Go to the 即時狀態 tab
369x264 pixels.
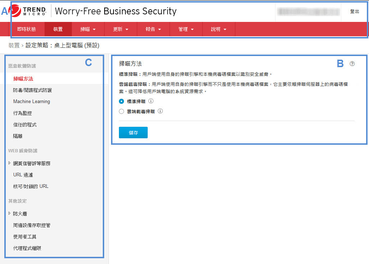pyautogui.click(x=26, y=29)
